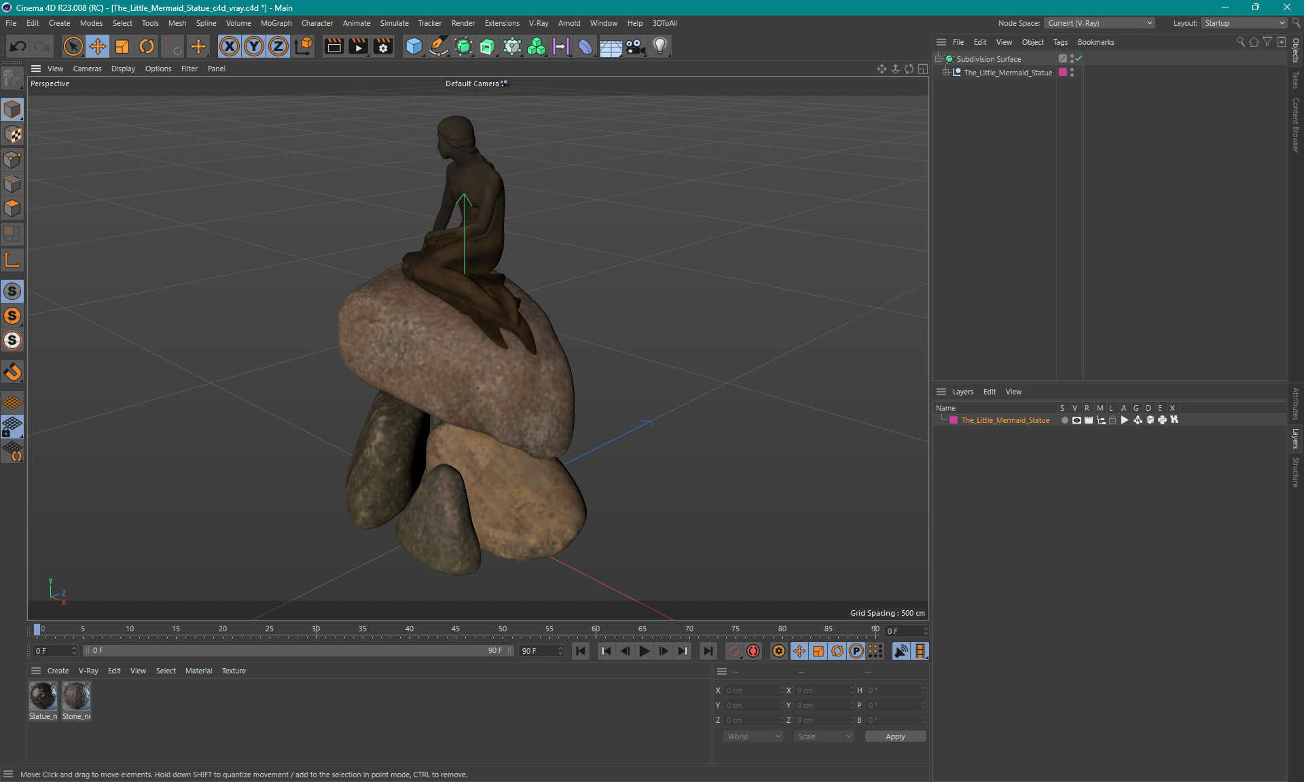Screen dimensions: 1304x782
Task: Add a Subdivision Surface generator
Action: 463,46
